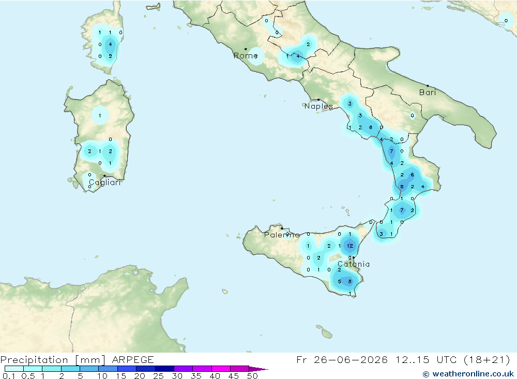Click the ARPEGE model name

[133, 359]
